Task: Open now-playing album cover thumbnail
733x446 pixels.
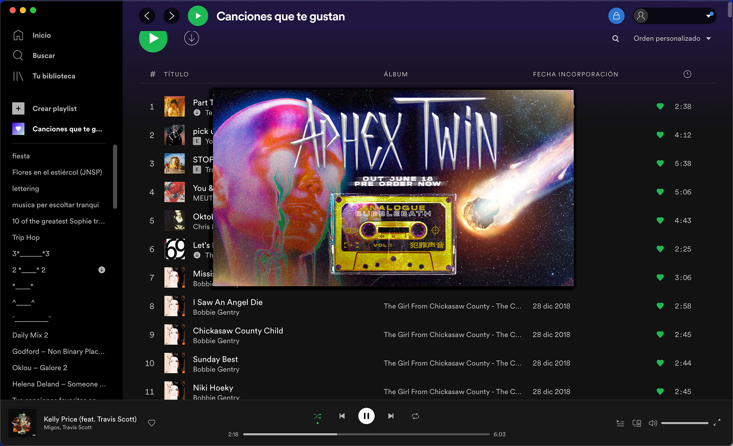Action: point(23,423)
